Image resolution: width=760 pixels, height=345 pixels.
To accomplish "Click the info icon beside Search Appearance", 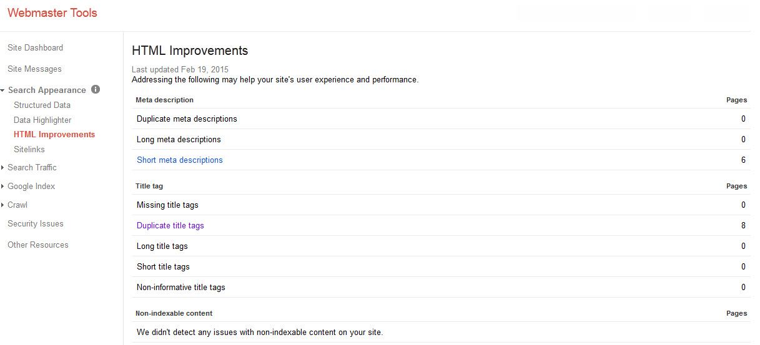I will 96,89.
